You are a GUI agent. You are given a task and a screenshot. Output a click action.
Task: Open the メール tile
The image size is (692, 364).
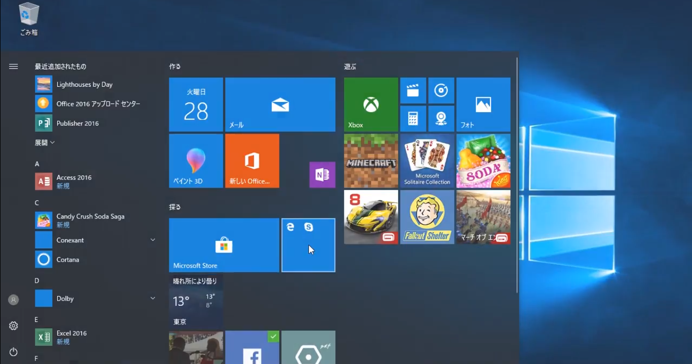[280, 104]
